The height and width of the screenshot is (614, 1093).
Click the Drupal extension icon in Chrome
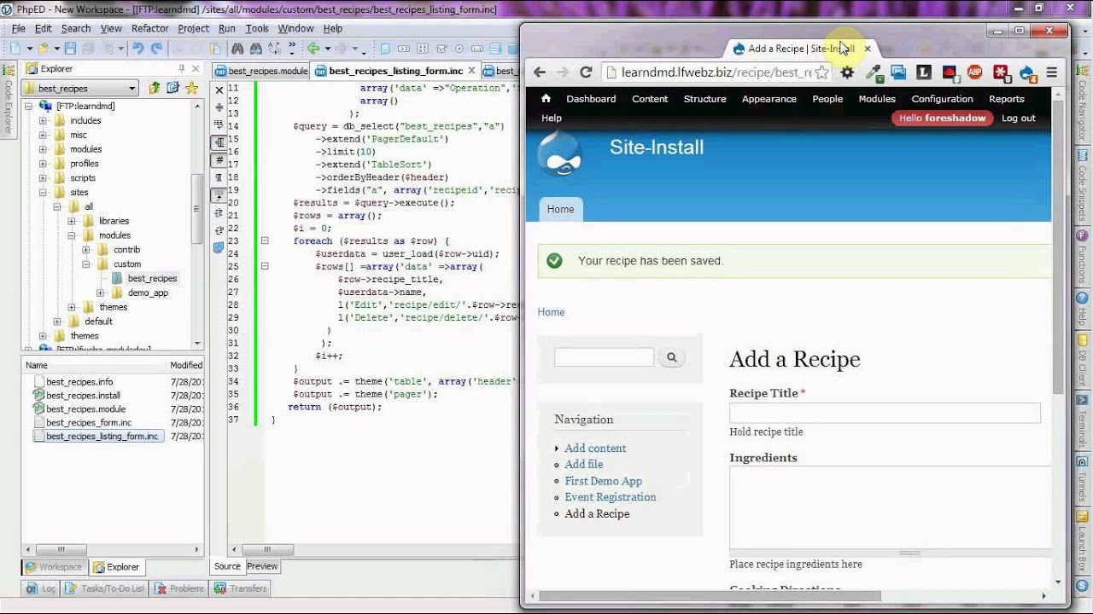tap(1026, 72)
